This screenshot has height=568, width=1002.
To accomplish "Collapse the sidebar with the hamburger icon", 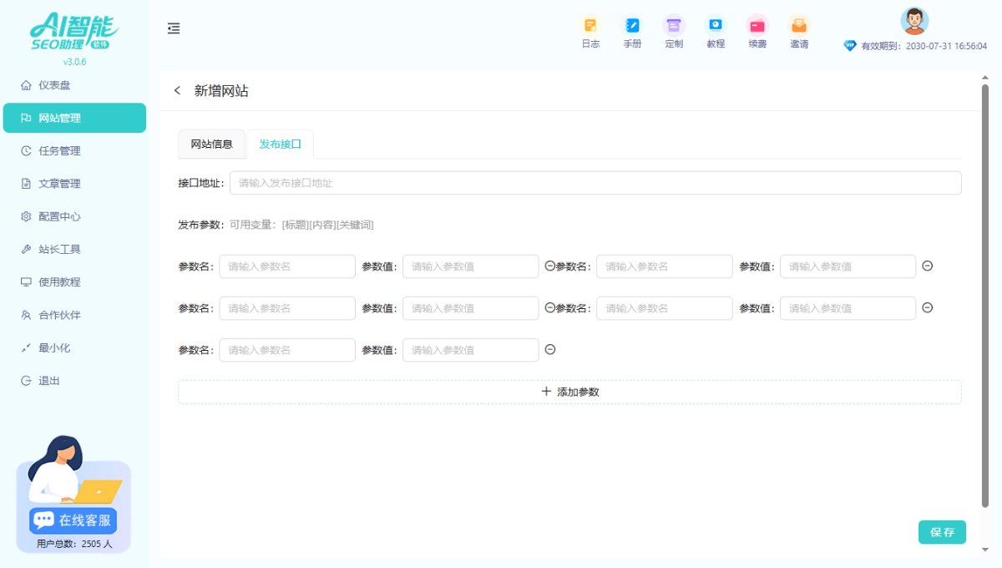I will [x=174, y=28].
